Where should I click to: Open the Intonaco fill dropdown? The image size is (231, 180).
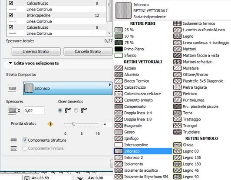pyautogui.click(x=68, y=88)
